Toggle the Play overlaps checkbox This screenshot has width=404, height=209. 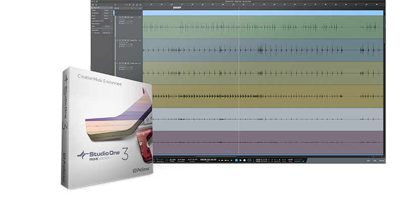point(112,24)
